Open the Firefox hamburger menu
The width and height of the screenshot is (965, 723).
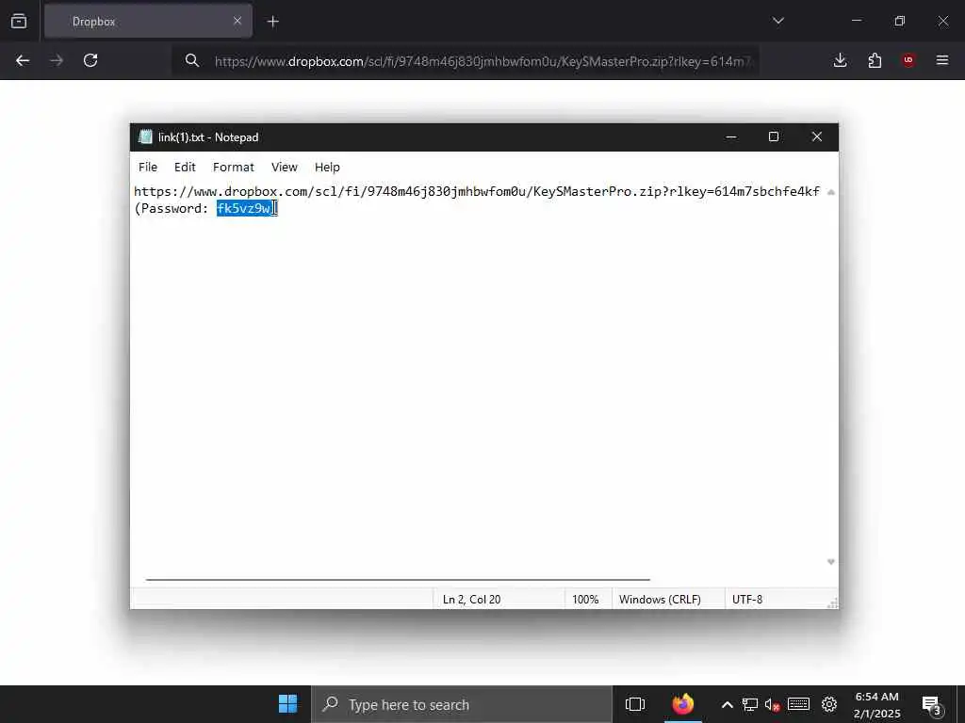pyautogui.click(x=942, y=60)
